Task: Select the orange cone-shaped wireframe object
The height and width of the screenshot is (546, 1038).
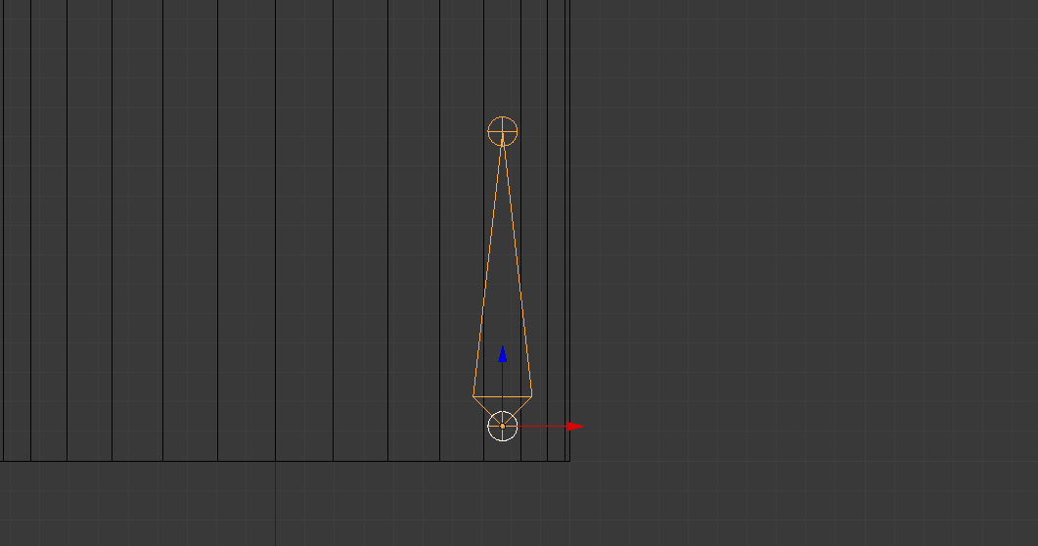Action: (503, 278)
